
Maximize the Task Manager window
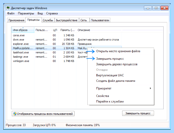pos(156,8)
